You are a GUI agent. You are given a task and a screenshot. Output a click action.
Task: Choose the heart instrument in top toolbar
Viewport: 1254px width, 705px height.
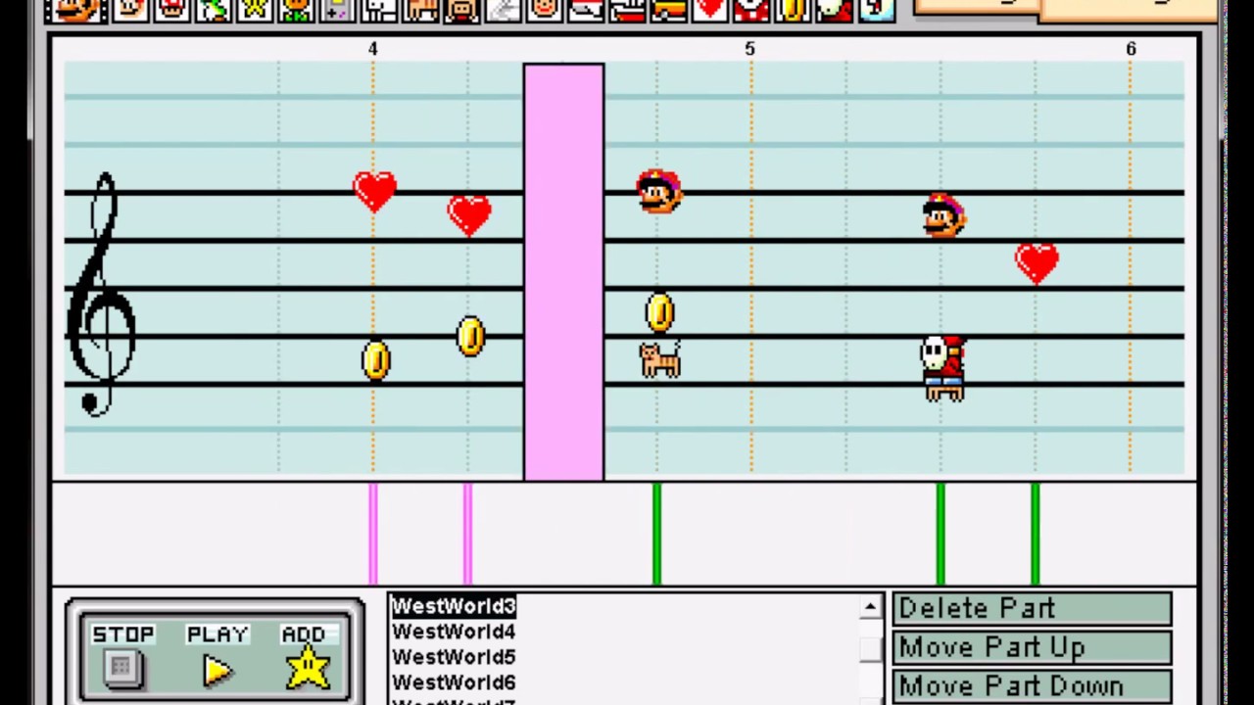(x=708, y=10)
